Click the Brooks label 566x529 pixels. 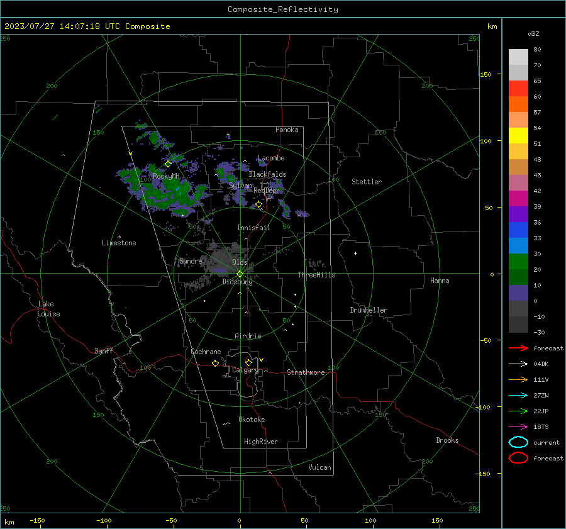click(447, 440)
